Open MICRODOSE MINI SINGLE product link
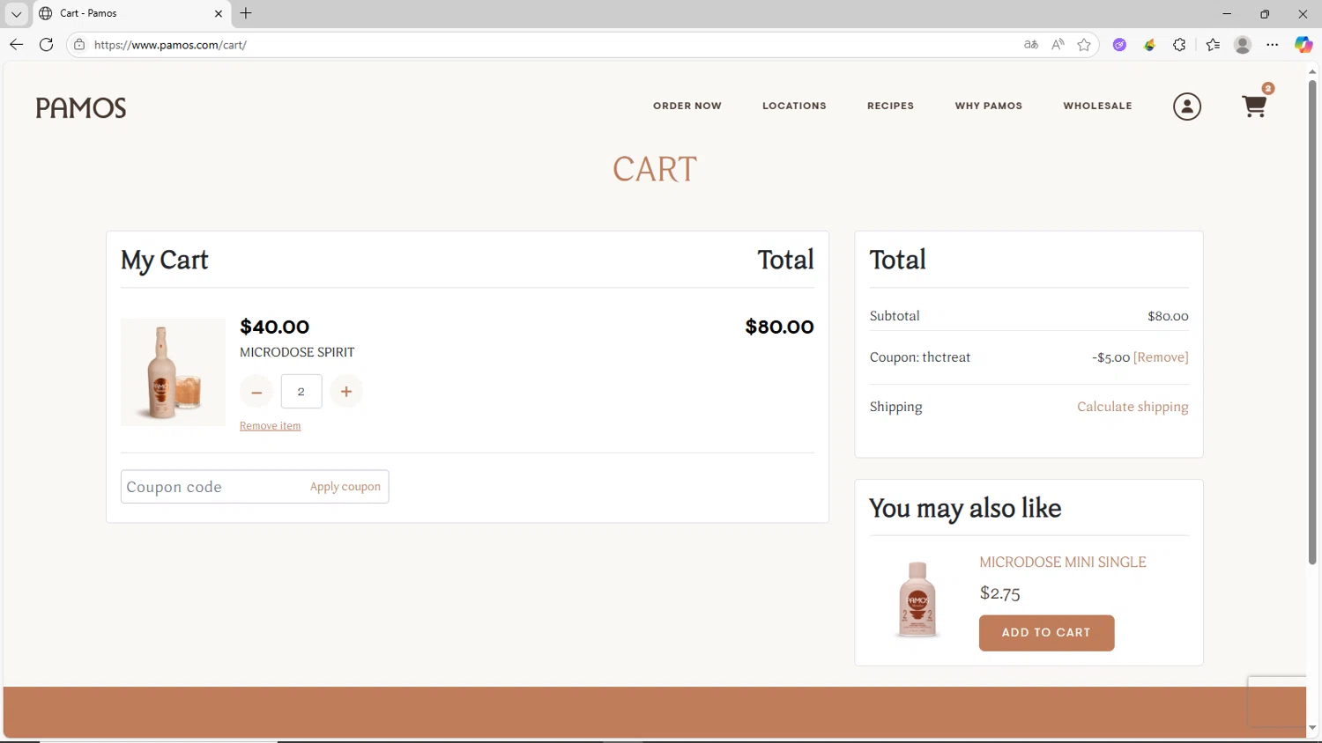Viewport: 1322px width, 743px height. click(x=1063, y=562)
